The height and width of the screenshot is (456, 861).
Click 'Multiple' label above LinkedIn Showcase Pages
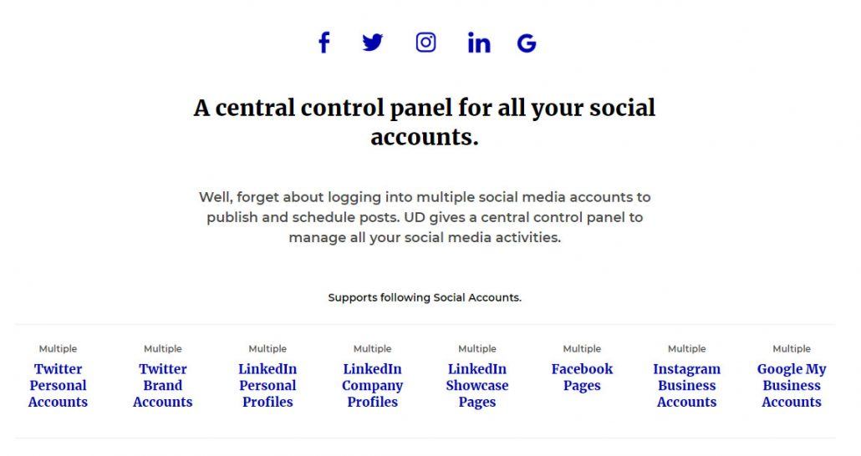click(477, 348)
